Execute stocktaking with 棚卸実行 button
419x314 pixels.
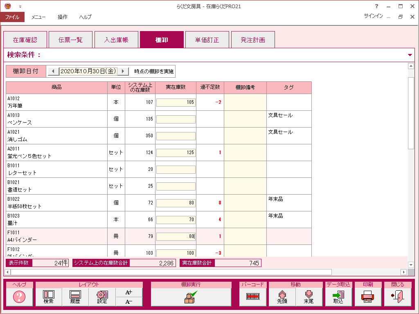tap(191, 297)
